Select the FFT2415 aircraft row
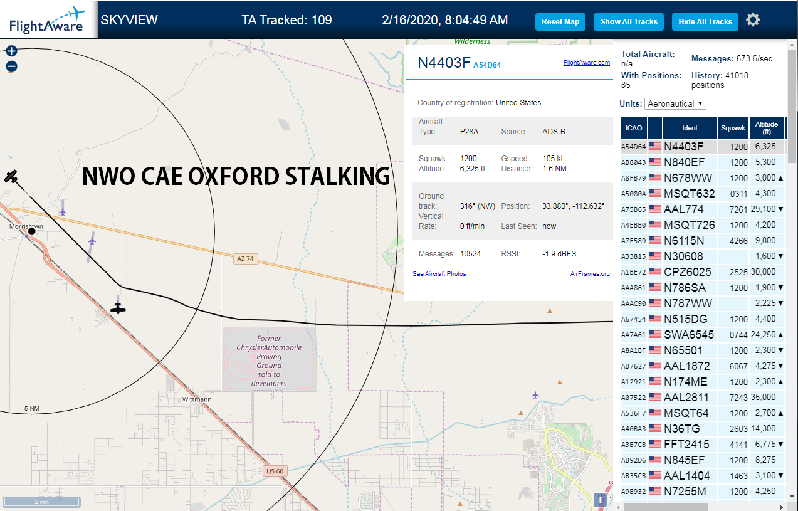 (702, 445)
